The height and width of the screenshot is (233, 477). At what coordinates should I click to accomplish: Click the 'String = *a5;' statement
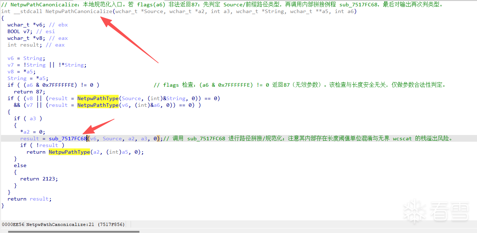[x=28, y=78]
